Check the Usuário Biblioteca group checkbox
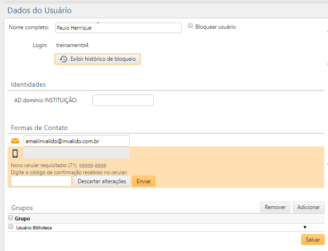This screenshot has width=328, height=251. coord(10,227)
